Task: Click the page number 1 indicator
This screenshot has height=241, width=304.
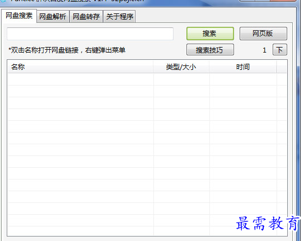Action: tap(264, 50)
